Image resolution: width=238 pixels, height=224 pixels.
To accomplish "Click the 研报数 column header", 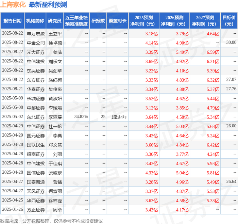I will point(98,21).
